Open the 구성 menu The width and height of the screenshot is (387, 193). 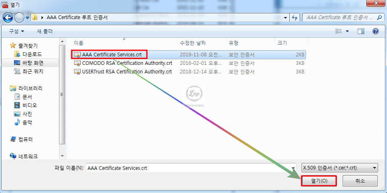[x=17, y=32]
